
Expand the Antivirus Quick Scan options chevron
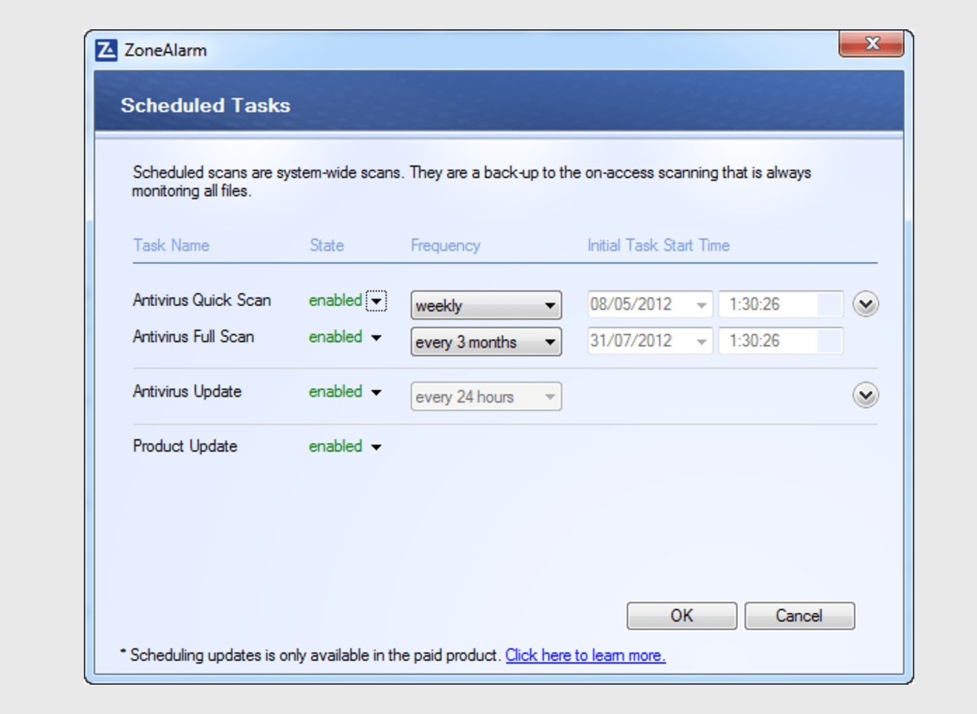tap(865, 304)
